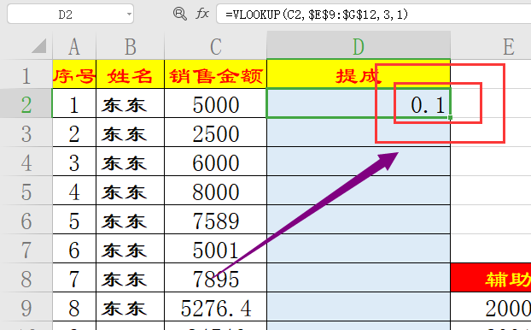Click the zoom magnifier icon beside fx

click(x=180, y=14)
